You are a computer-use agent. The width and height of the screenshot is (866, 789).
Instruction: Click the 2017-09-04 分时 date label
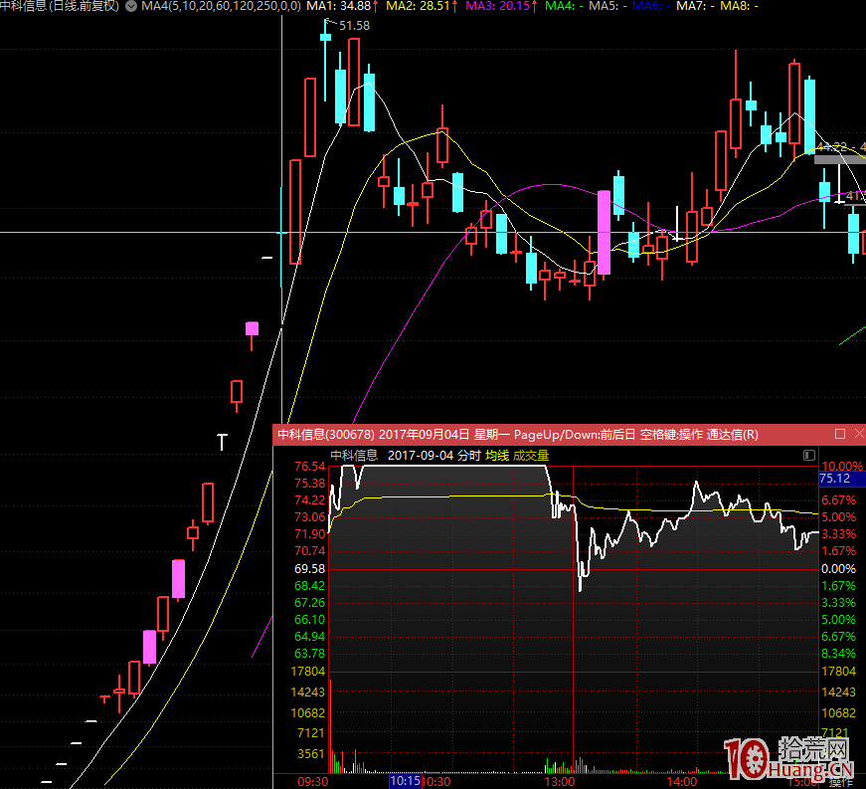(x=434, y=456)
